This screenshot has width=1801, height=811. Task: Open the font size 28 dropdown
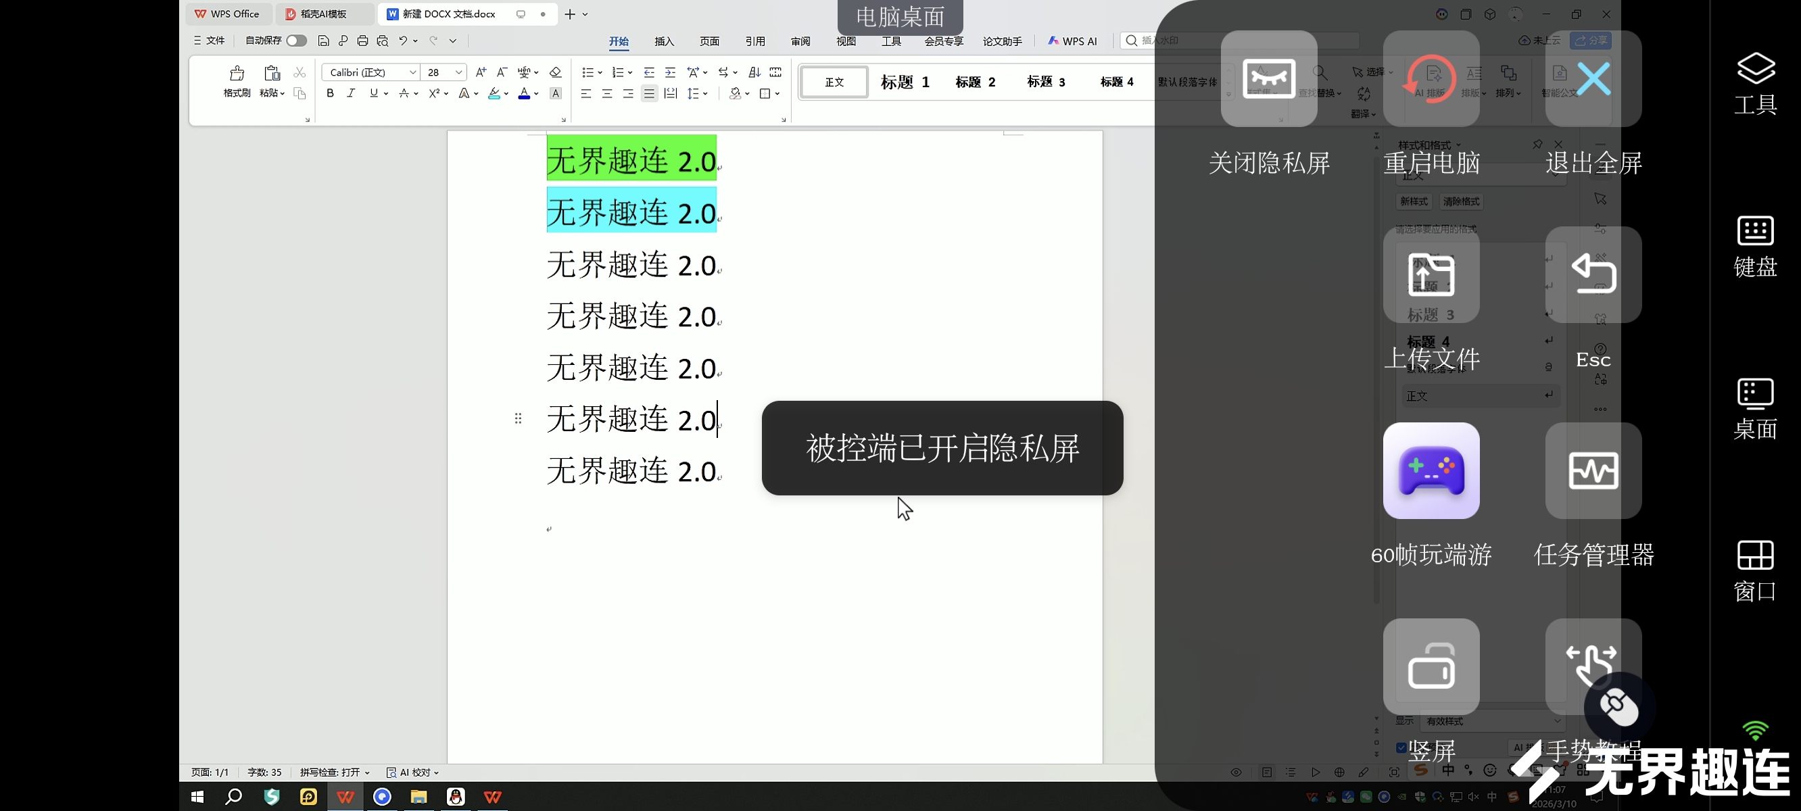pos(458,72)
